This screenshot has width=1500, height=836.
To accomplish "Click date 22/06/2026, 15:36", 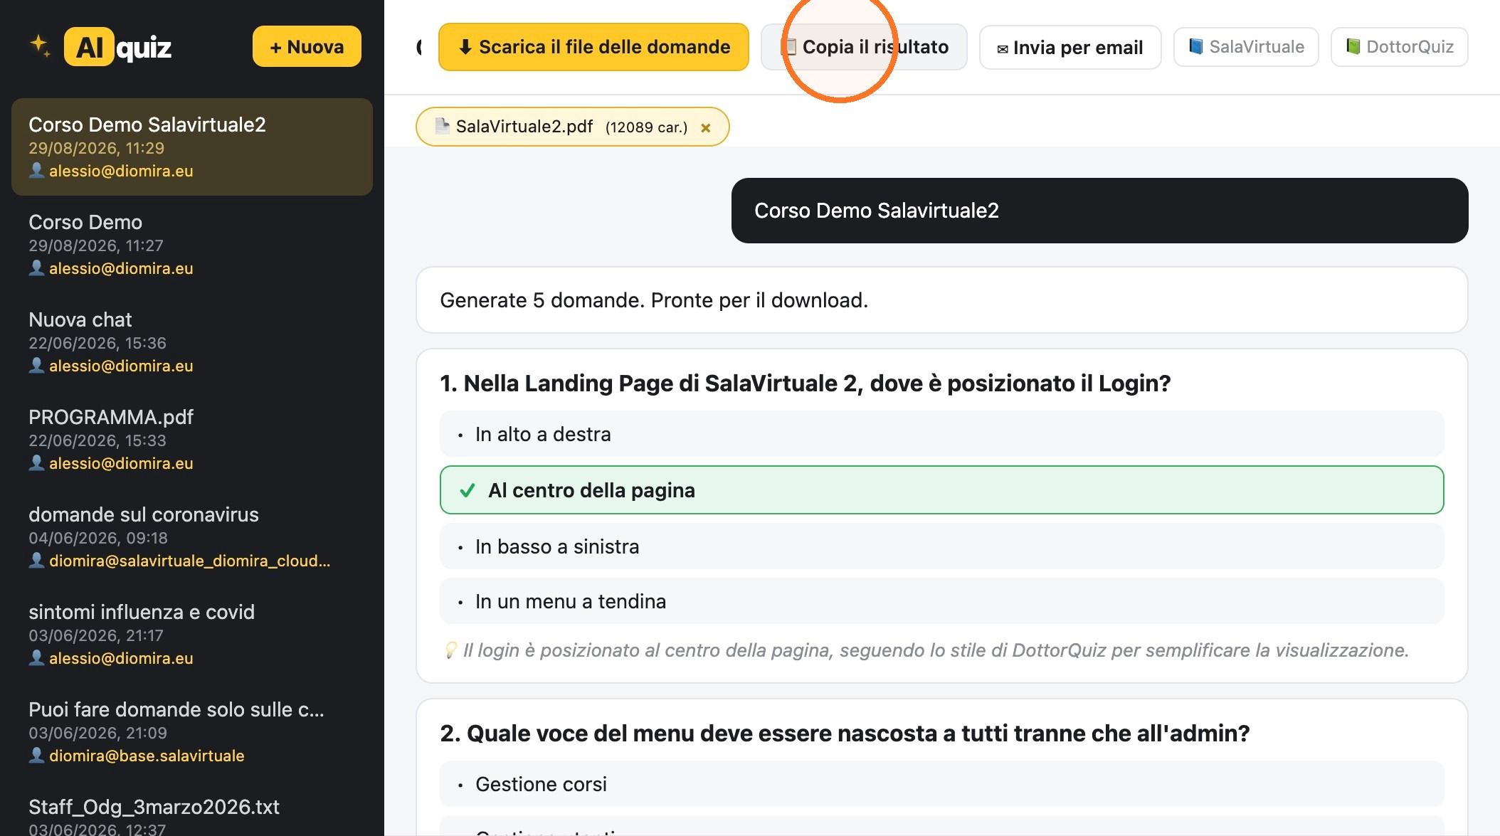I will click(97, 343).
